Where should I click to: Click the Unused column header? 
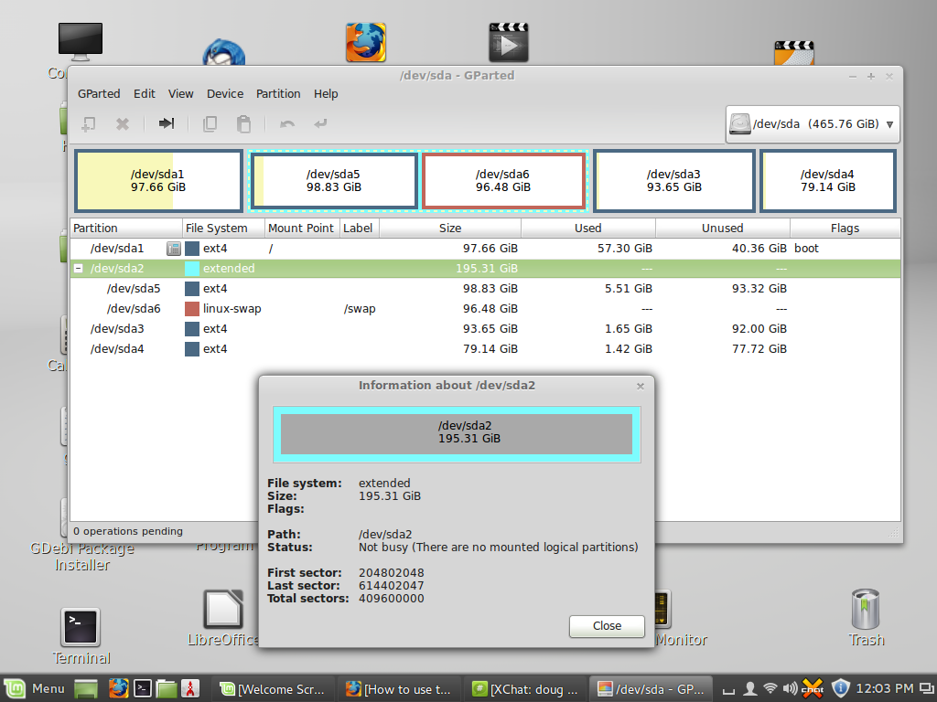pos(723,228)
